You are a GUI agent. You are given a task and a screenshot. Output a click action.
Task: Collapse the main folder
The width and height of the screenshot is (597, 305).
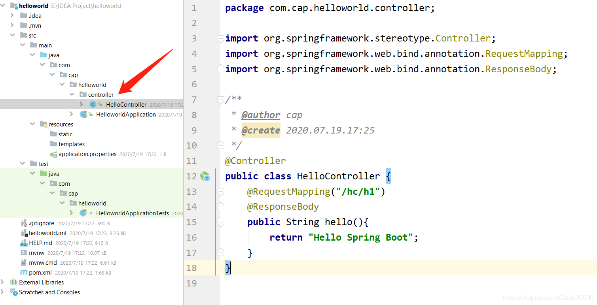coord(22,45)
